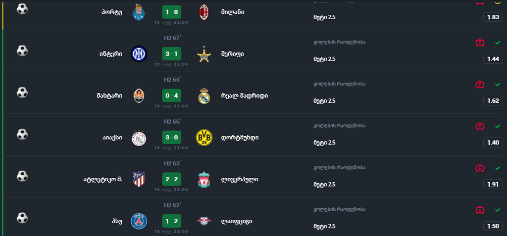Viewport: 507px width, 236px height.
Task: Click the Liverpool club crest
Action: click(x=204, y=179)
